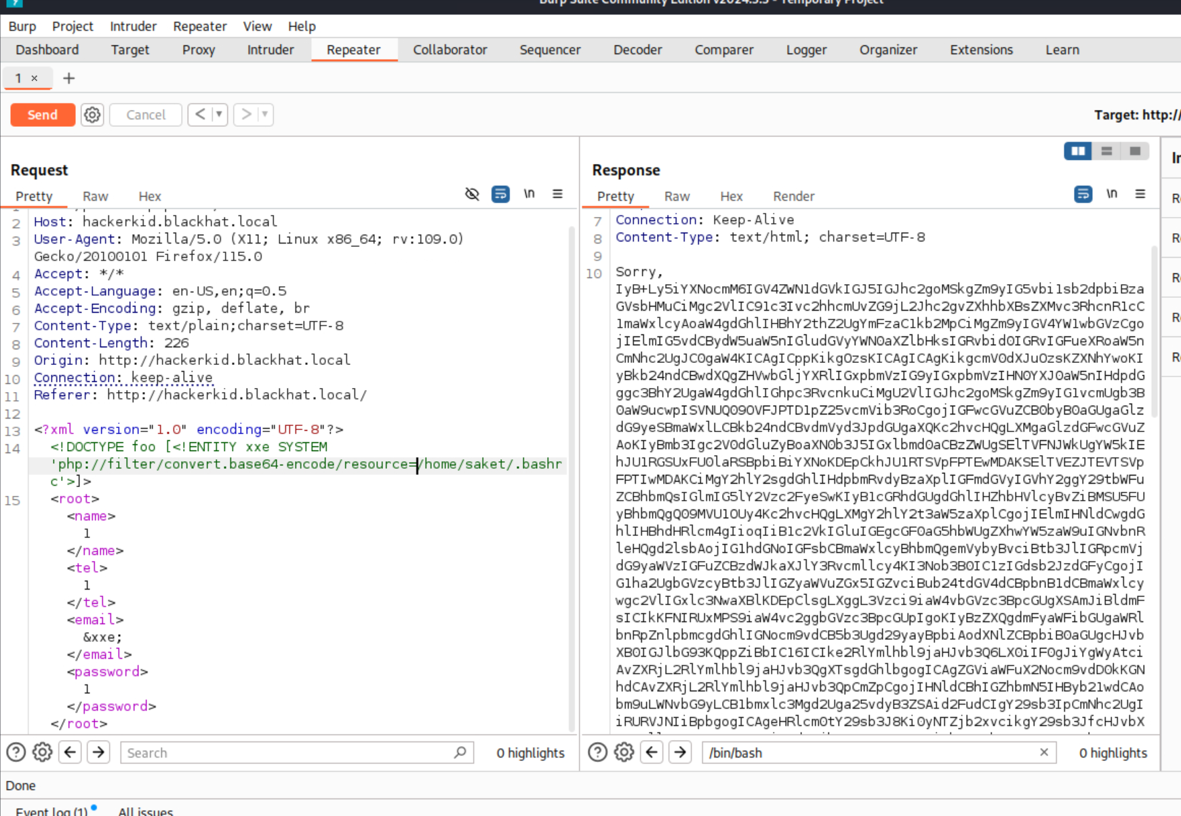Go to the Collaborator tab
The width and height of the screenshot is (1181, 816).
[x=450, y=50]
